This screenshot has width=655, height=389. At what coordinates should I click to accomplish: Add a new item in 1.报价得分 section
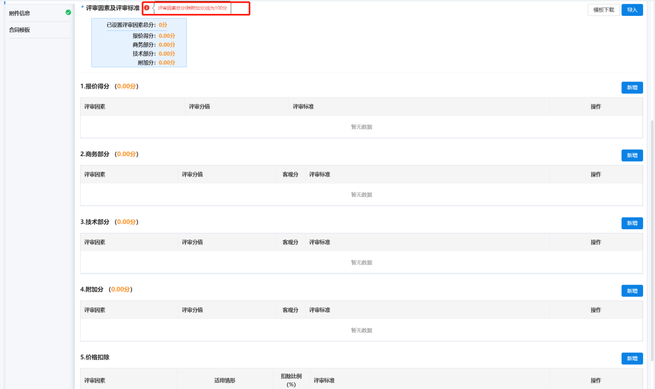[632, 88]
